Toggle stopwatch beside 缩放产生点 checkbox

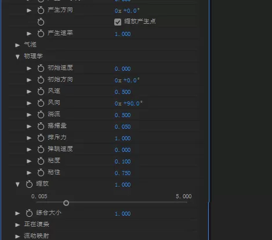(41, 22)
